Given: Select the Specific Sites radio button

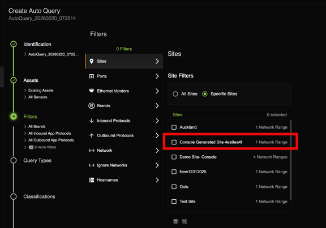Looking at the screenshot, I should [x=205, y=94].
